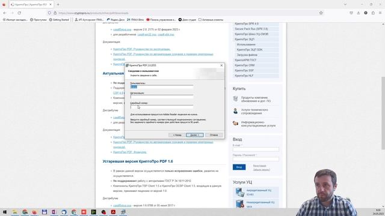This screenshot has width=385, height=216.
Task: Click the Регистрация link
Action: tap(259, 166)
